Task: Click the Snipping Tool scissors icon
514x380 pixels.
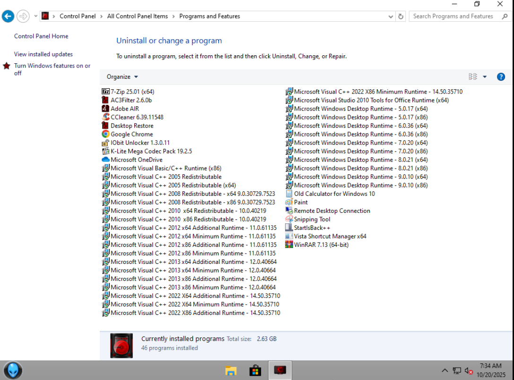Action: pyautogui.click(x=289, y=220)
